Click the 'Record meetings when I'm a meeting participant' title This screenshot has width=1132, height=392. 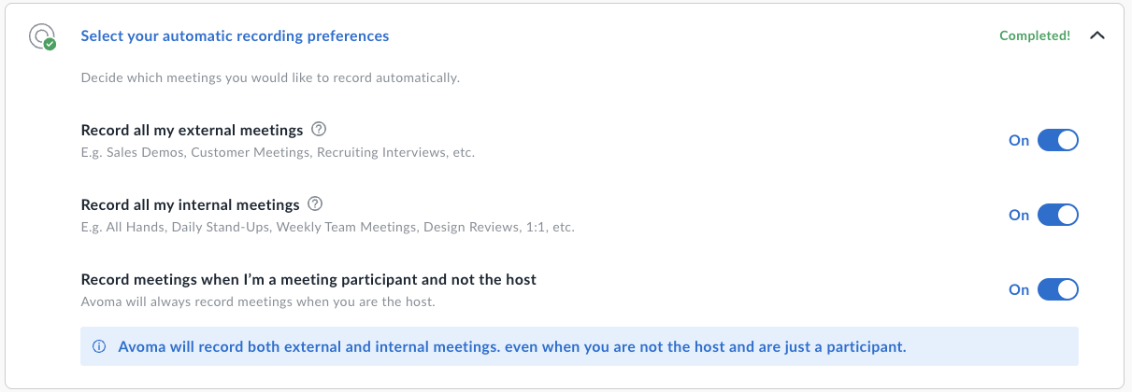click(x=308, y=279)
